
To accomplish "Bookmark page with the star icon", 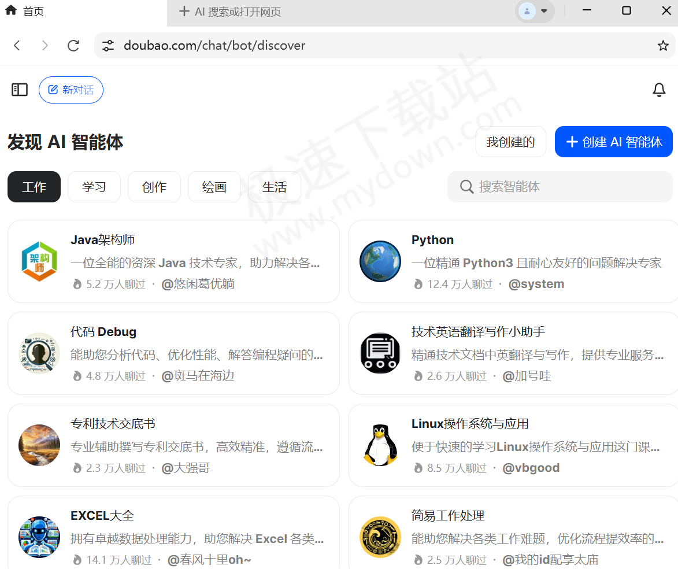I will pyautogui.click(x=663, y=46).
